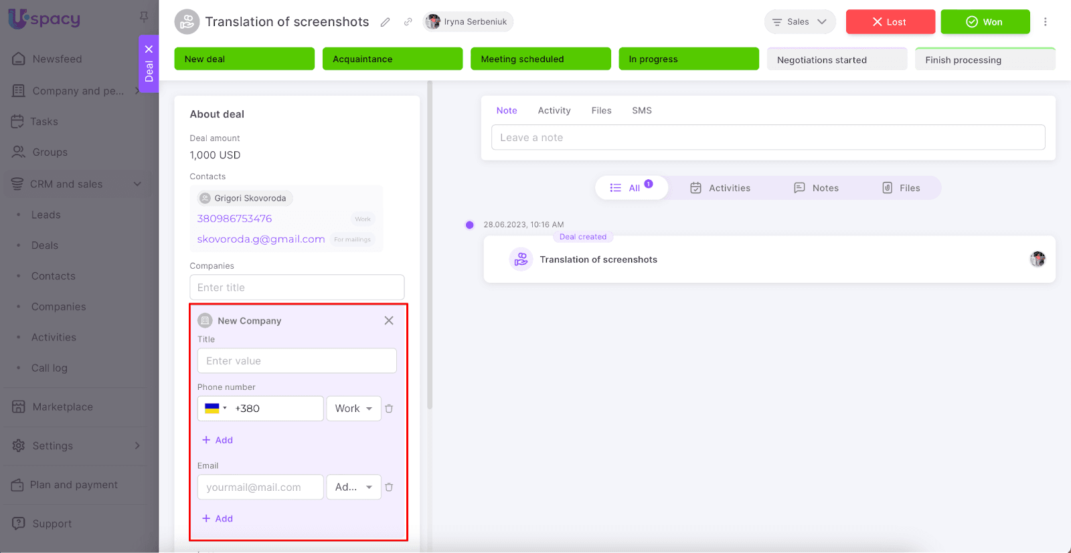Image resolution: width=1071 pixels, height=553 pixels.
Task: Mark the deal as Lost
Action: 890,22
